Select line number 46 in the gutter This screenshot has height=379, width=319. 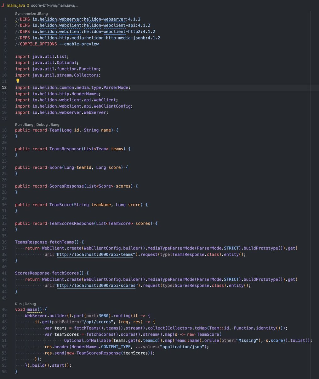tap(4, 310)
